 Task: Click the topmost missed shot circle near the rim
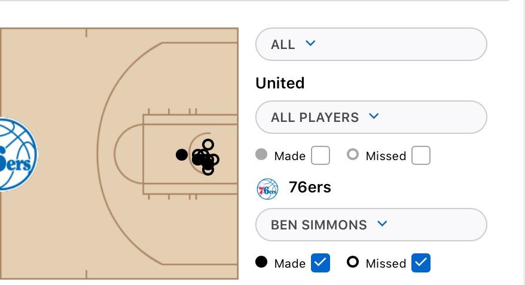click(208, 145)
